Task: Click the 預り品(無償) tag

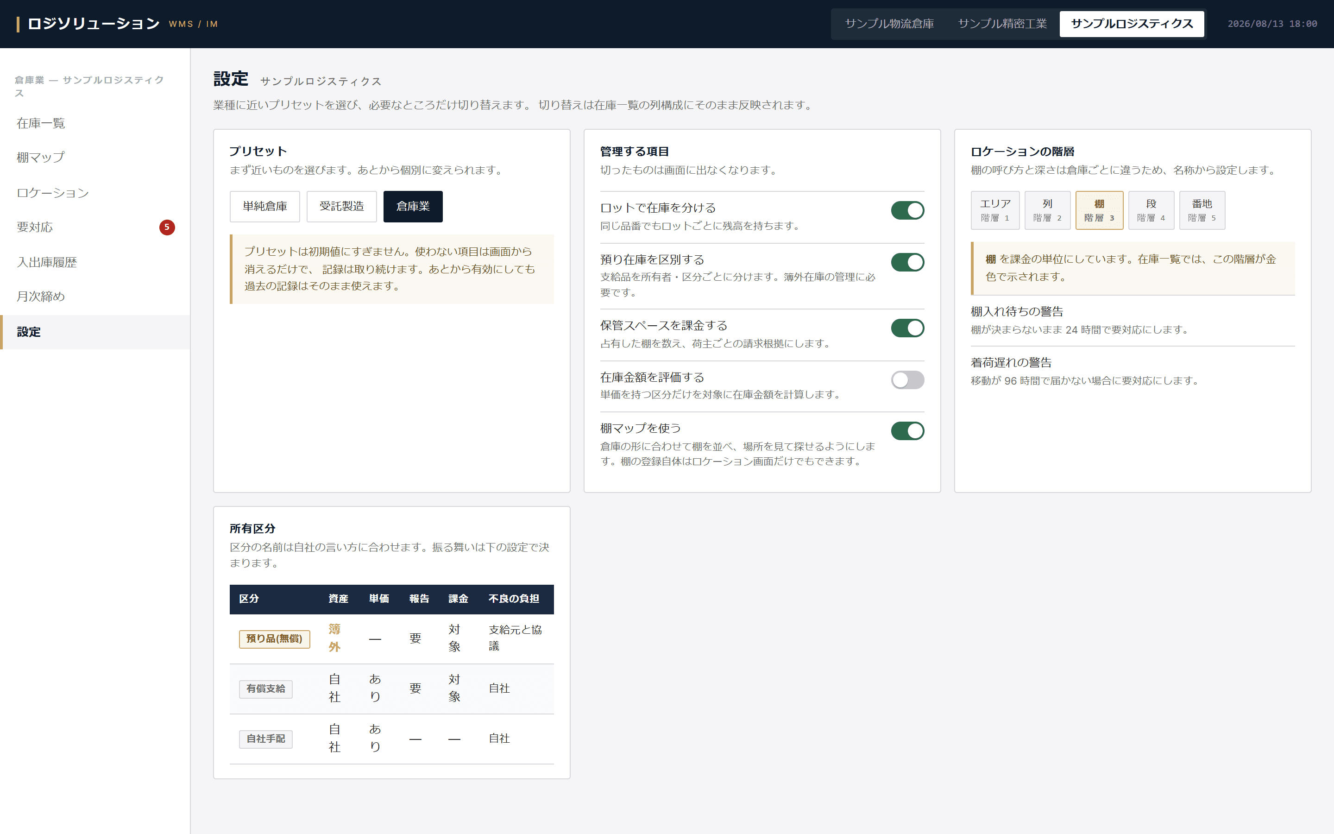Action: coord(274,639)
